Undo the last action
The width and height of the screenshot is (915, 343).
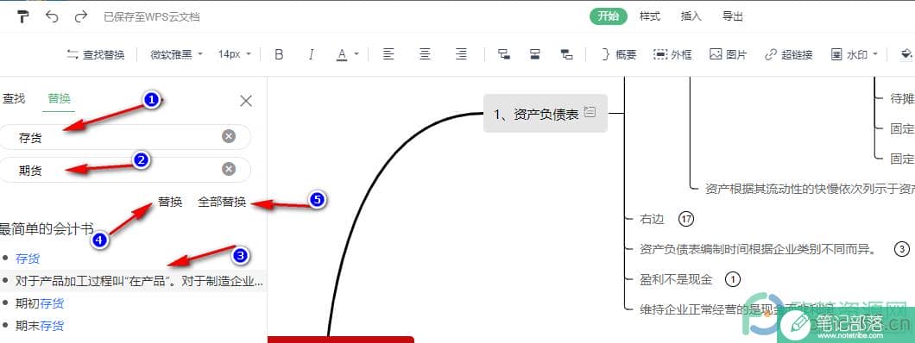point(52,16)
